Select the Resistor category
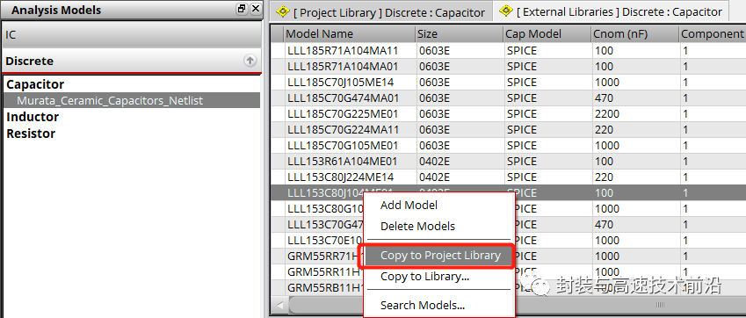This screenshot has width=746, height=318. 31,134
